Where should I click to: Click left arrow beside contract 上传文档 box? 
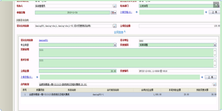[x=37, y=77]
